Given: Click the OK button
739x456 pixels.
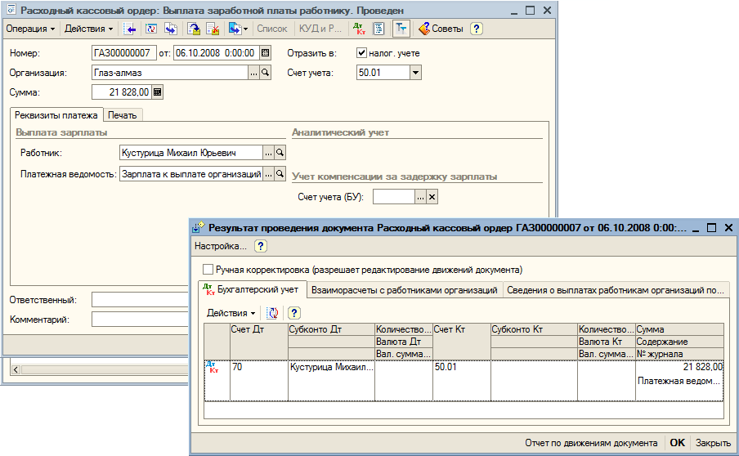Looking at the screenshot, I should pos(677,443).
